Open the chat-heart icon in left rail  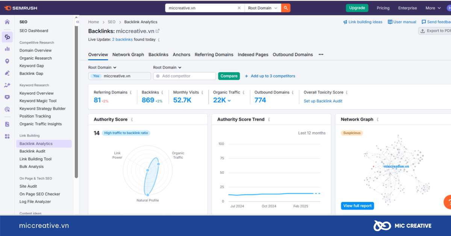point(7,97)
